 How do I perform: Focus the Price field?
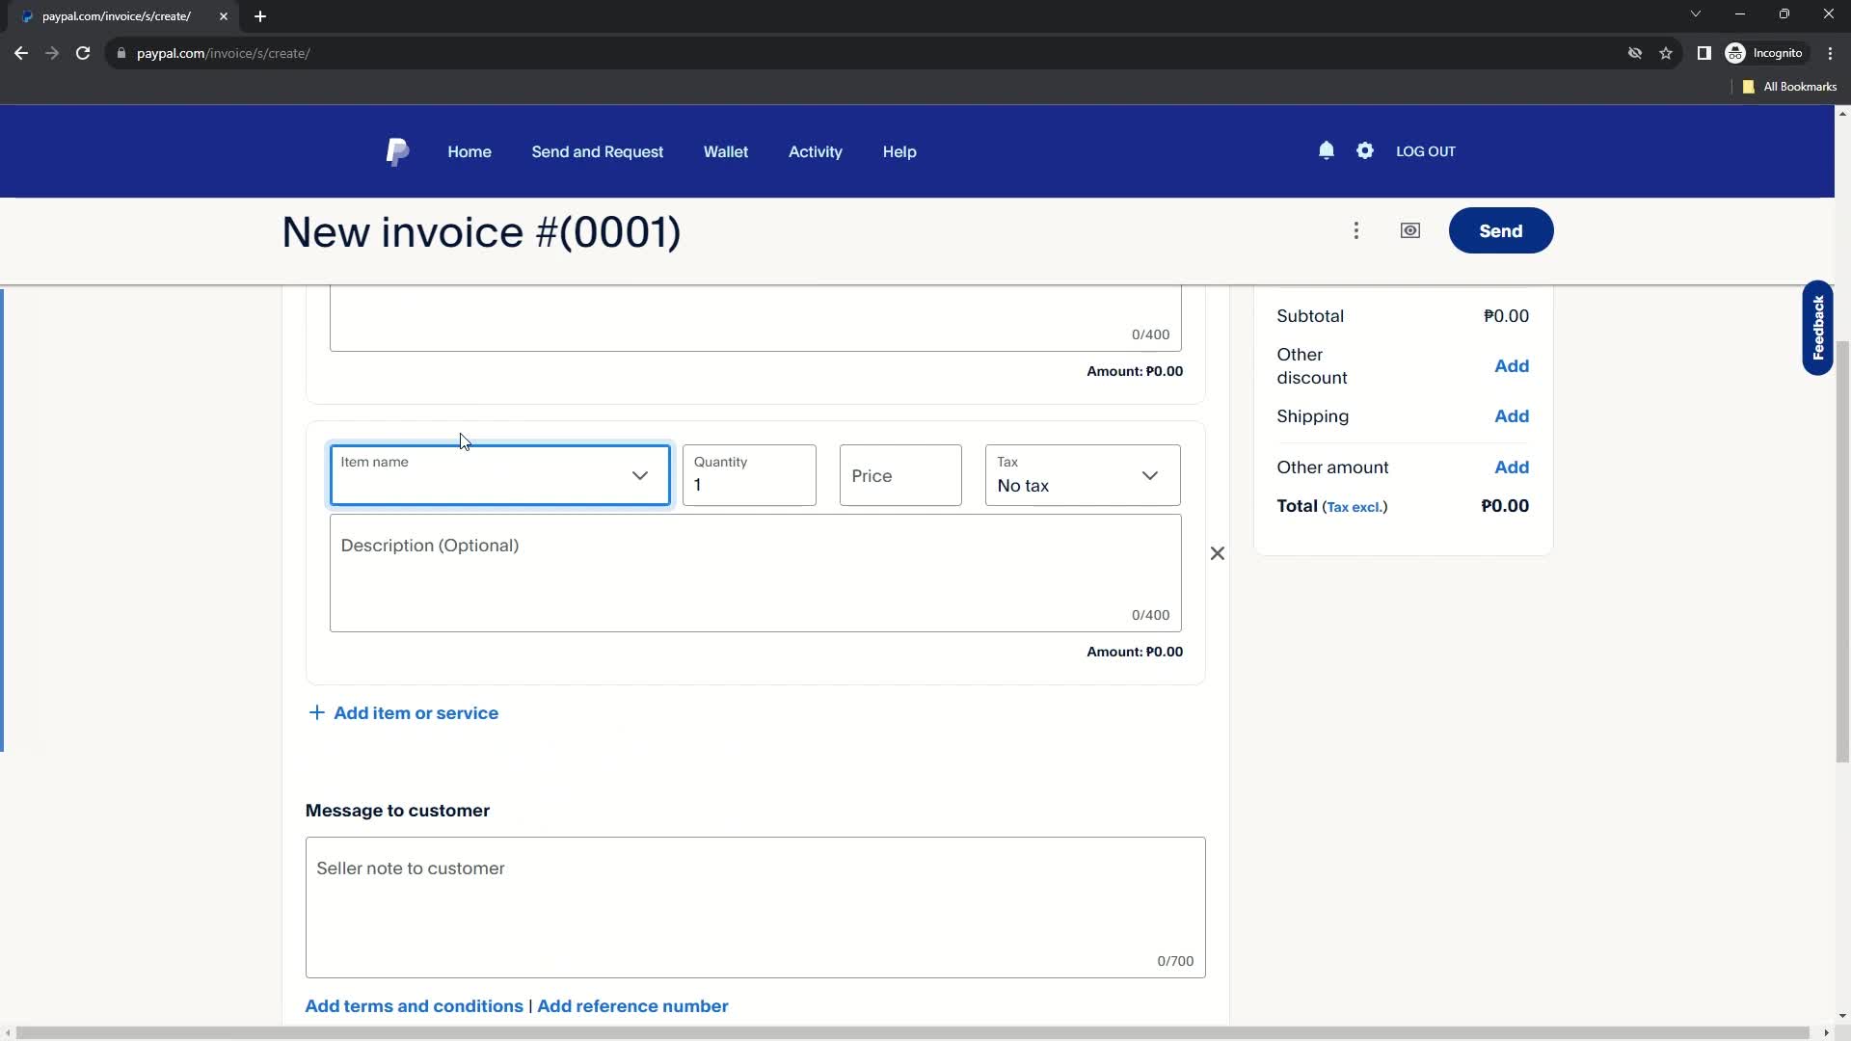click(x=900, y=475)
